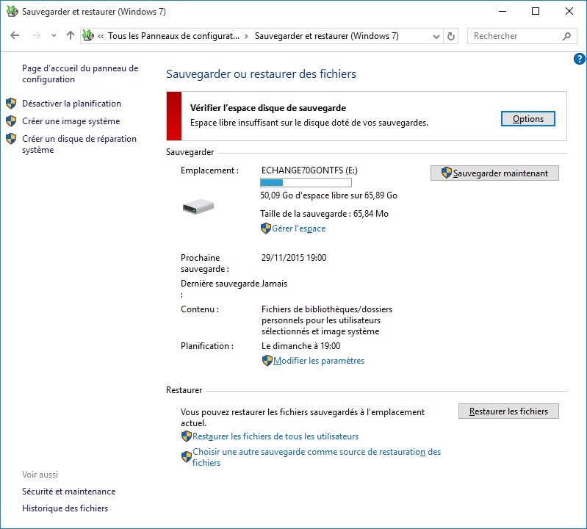This screenshot has height=529, width=587.
Task: Open Choisir une autre sauvegarde comme source link
Action: [x=317, y=457]
